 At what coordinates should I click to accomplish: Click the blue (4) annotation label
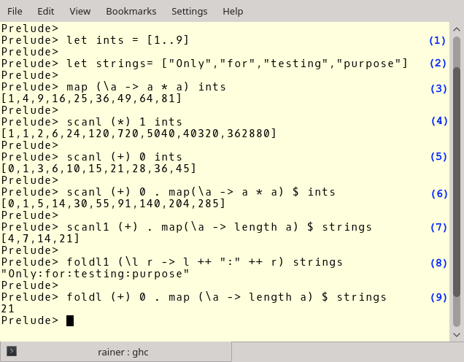[x=439, y=120]
